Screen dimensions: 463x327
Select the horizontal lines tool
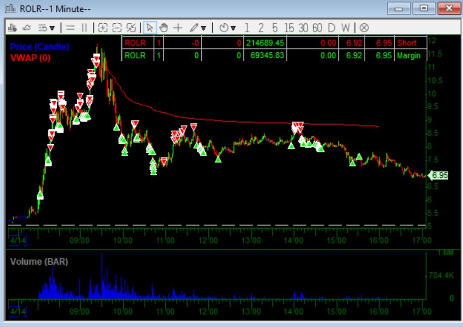coord(70,28)
